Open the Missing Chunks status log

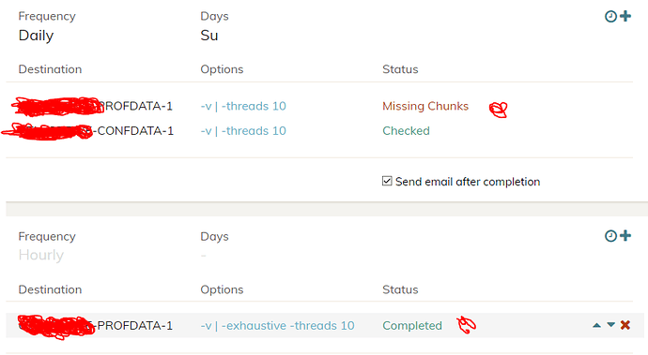pos(425,106)
